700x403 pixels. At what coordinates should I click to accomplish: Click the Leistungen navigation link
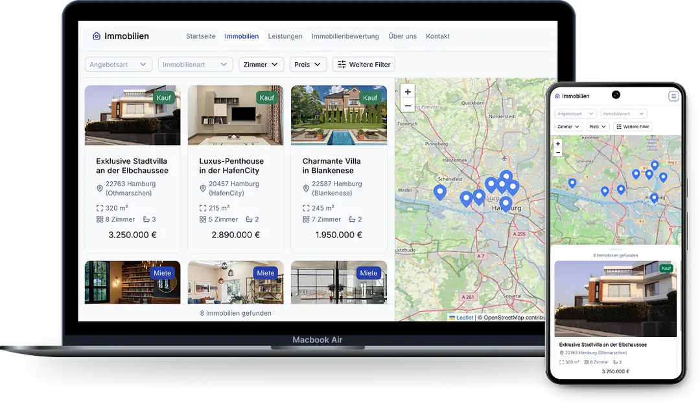pyautogui.click(x=285, y=36)
